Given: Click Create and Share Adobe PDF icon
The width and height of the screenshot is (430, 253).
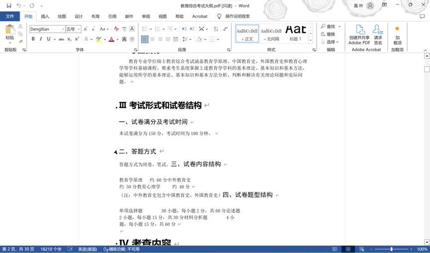Looking at the screenshot, I should tap(359, 34).
